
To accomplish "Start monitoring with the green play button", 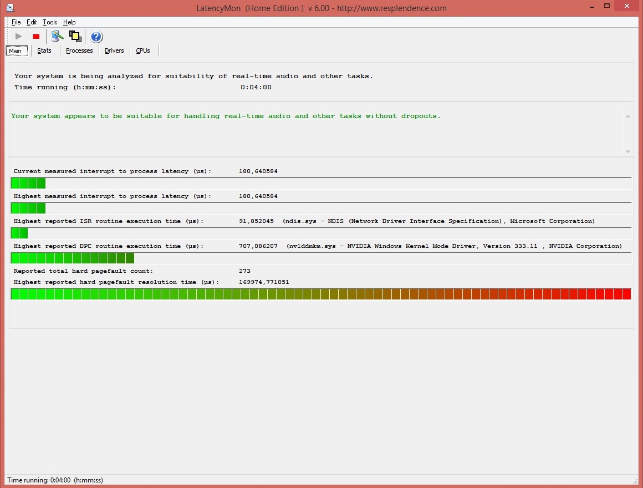I will coord(18,37).
